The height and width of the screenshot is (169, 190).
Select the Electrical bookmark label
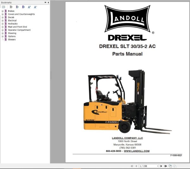coord(12,21)
